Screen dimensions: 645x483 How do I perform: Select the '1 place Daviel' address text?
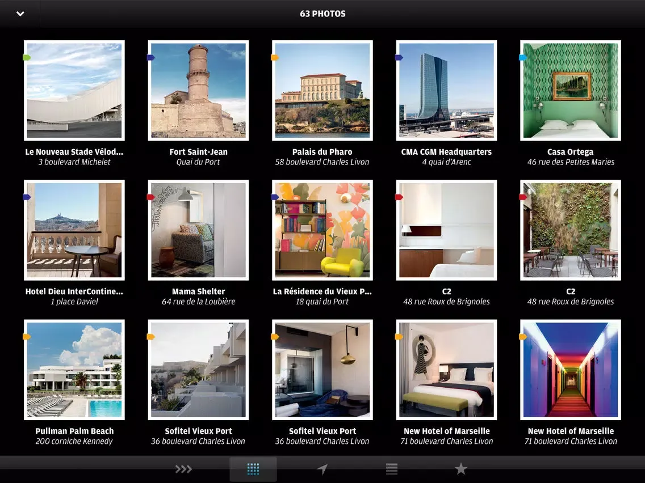click(x=74, y=302)
